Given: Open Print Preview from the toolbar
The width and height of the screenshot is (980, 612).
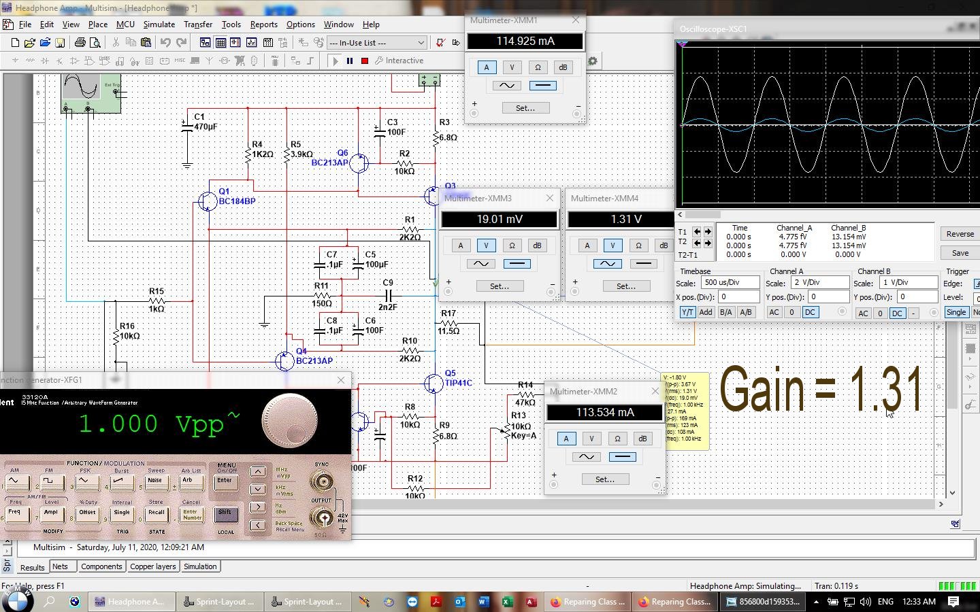Looking at the screenshot, I should pos(95,42).
